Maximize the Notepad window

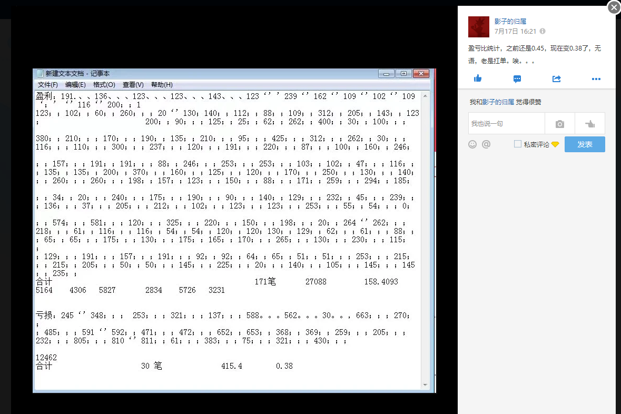(x=403, y=74)
